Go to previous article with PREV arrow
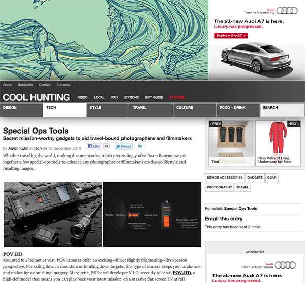Image resolution: width=305 pixels, height=283 pixels. (216, 124)
